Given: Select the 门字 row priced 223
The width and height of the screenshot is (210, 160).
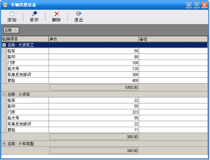Looking at the screenshot, I should (x=107, y=112).
